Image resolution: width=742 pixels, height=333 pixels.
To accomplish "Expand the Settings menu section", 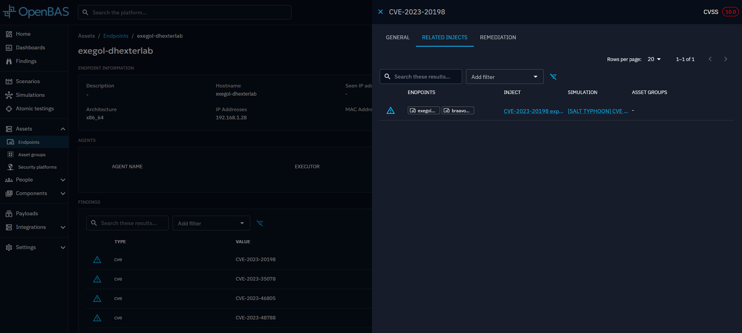I will pyautogui.click(x=63, y=248).
